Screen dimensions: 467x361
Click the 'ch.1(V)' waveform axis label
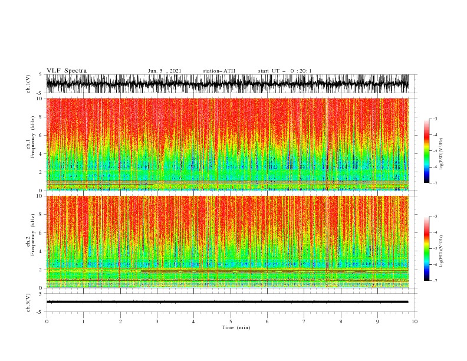28,84
